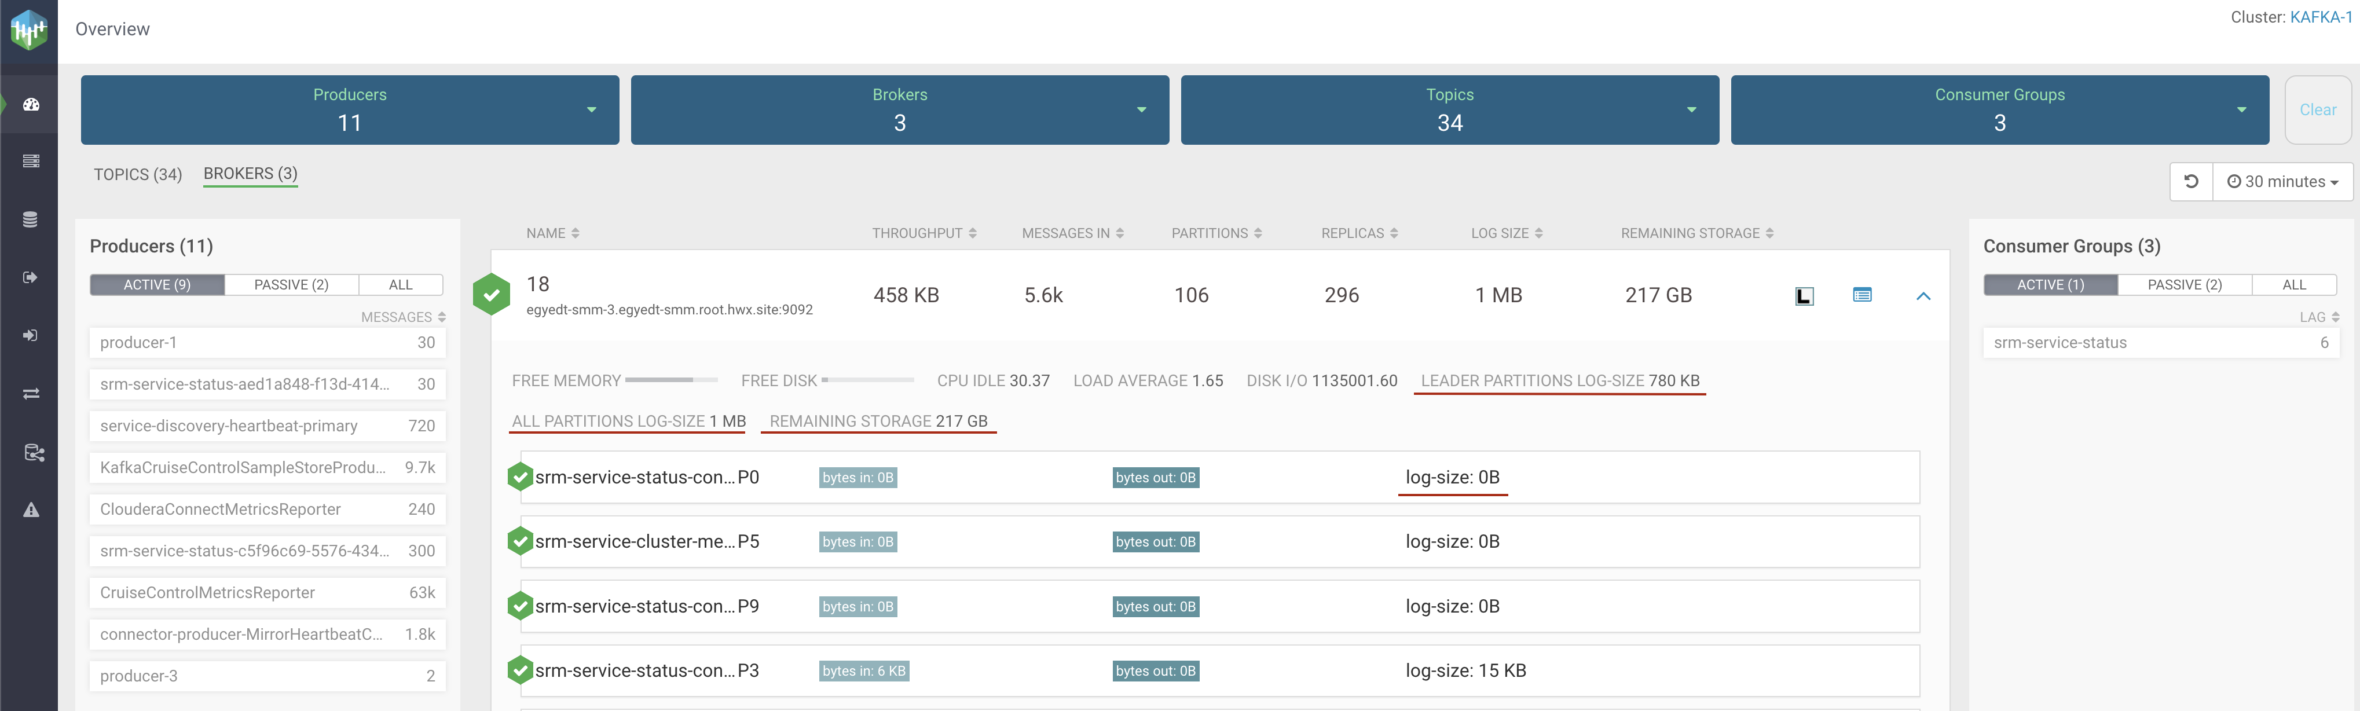2360x711 pixels.
Task: Open the topics database sidebar icon
Action: pos(30,220)
